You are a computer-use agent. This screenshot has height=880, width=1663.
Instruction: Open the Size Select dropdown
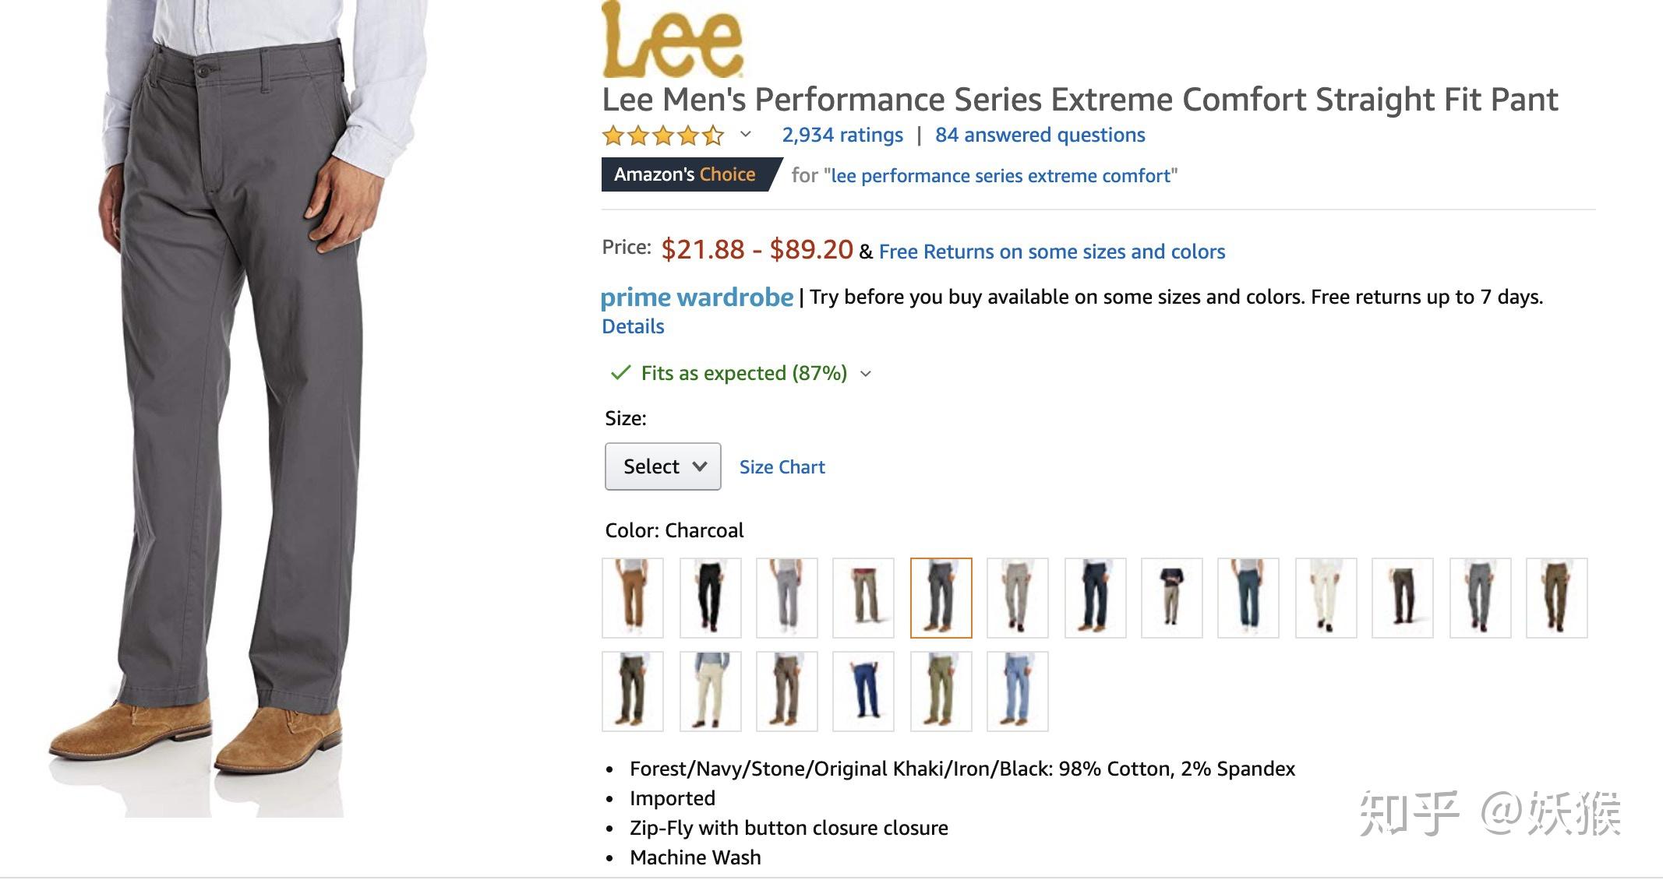(663, 466)
